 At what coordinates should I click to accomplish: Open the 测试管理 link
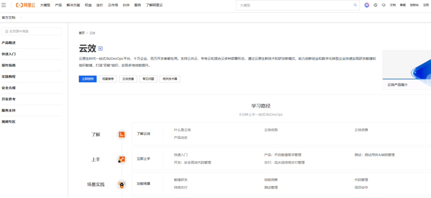(271, 187)
